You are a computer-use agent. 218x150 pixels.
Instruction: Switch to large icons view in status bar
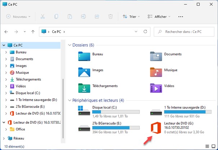(x=213, y=147)
